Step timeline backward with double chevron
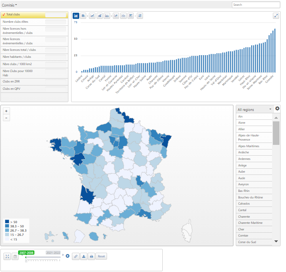Screen dimensions: 286x272 click(x=22, y=255)
